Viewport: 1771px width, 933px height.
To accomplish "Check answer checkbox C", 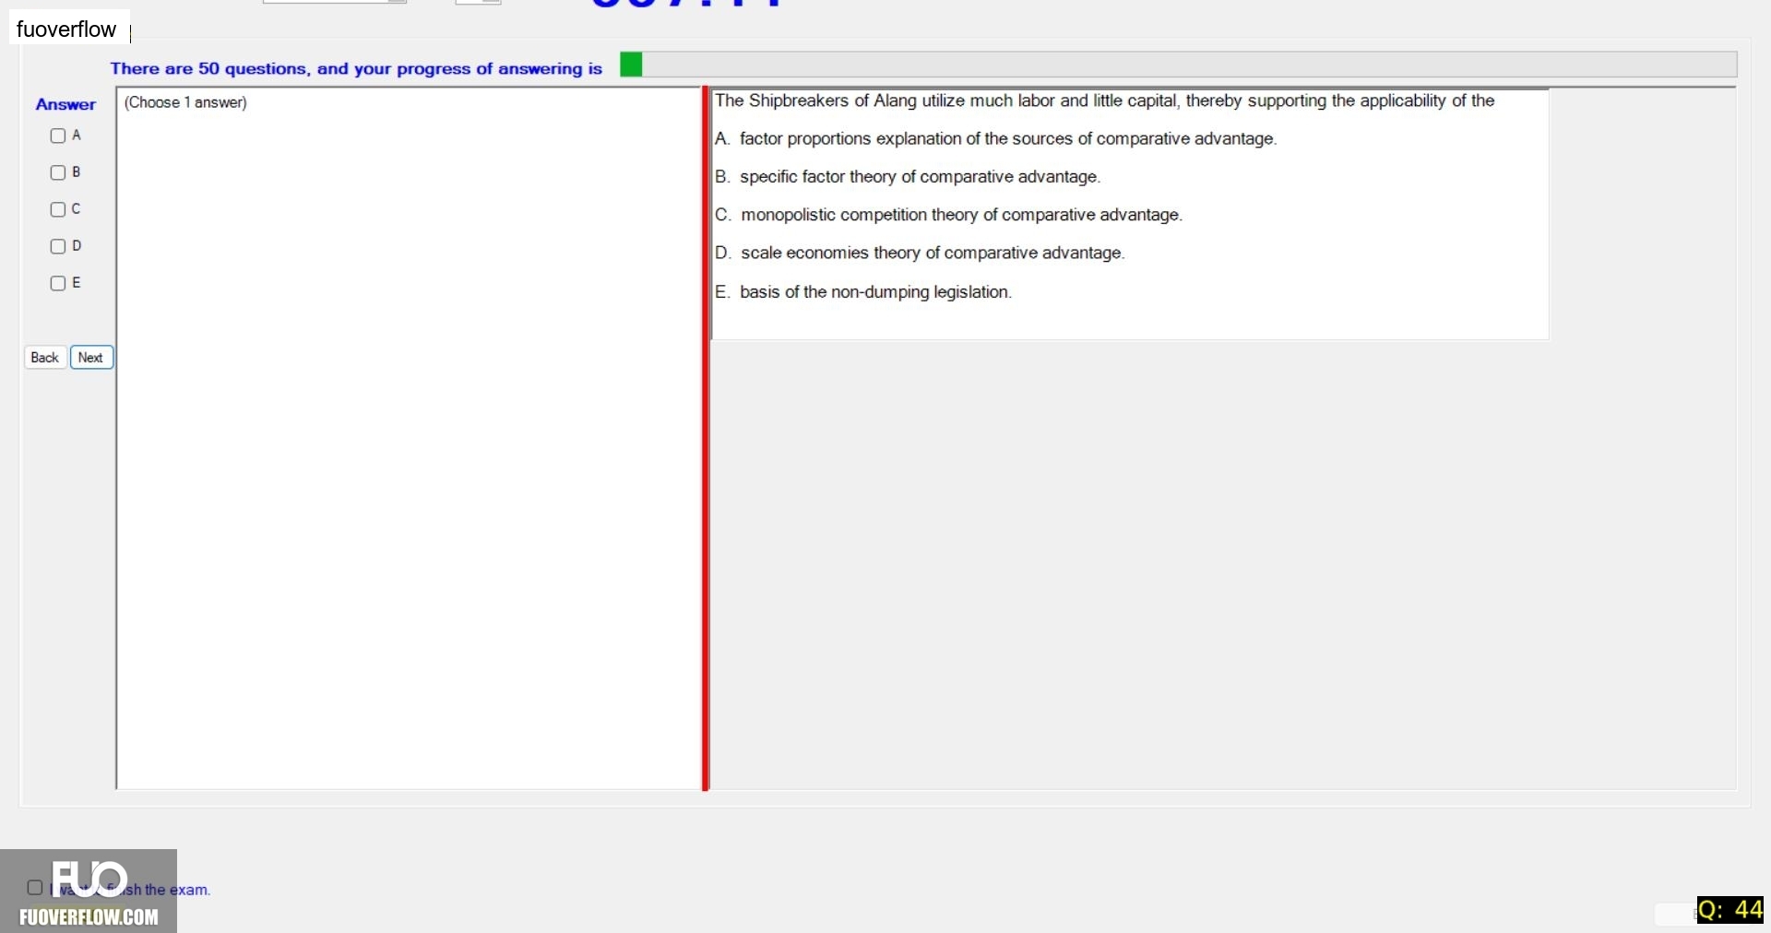I will 58,209.
